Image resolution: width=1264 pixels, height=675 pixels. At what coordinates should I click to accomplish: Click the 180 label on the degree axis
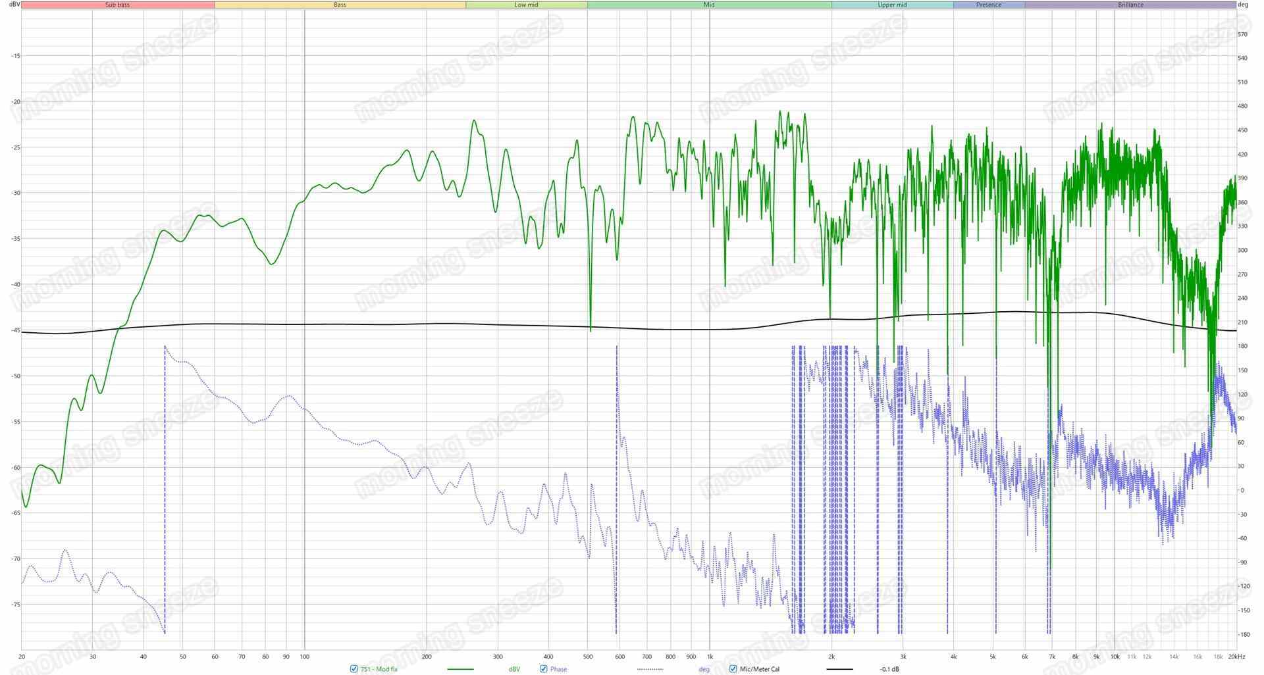(1243, 347)
